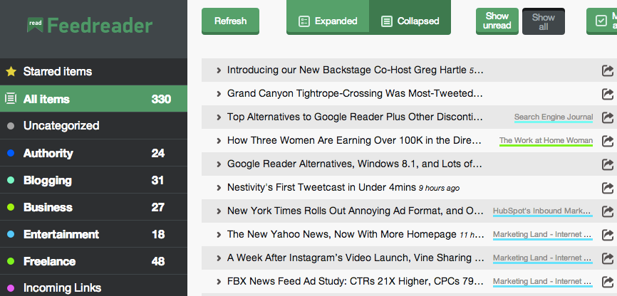Click the share icon for the Grand Canyon article
This screenshot has width=617, height=296.
click(608, 94)
